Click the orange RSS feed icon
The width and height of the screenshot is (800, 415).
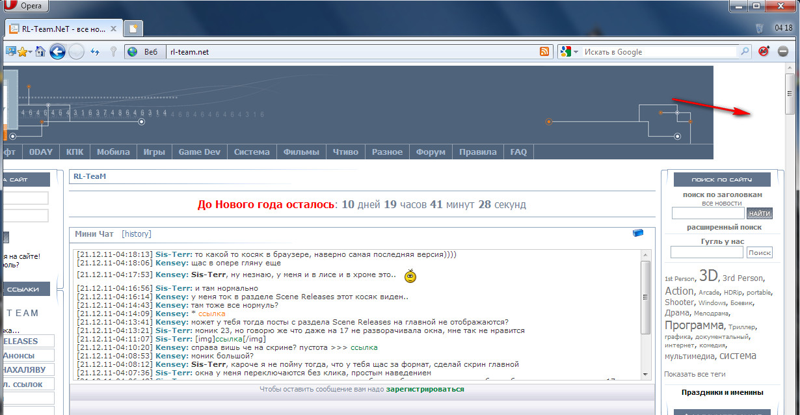[x=544, y=52]
